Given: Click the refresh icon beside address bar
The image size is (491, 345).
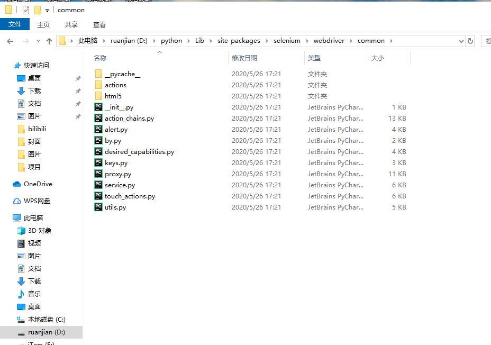Looking at the screenshot, I should (470, 41).
